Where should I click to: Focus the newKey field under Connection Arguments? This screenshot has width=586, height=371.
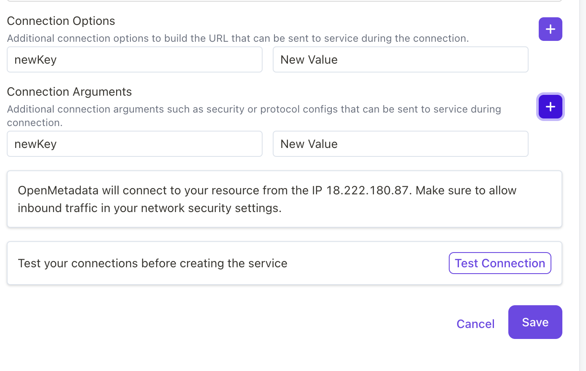[134, 144]
